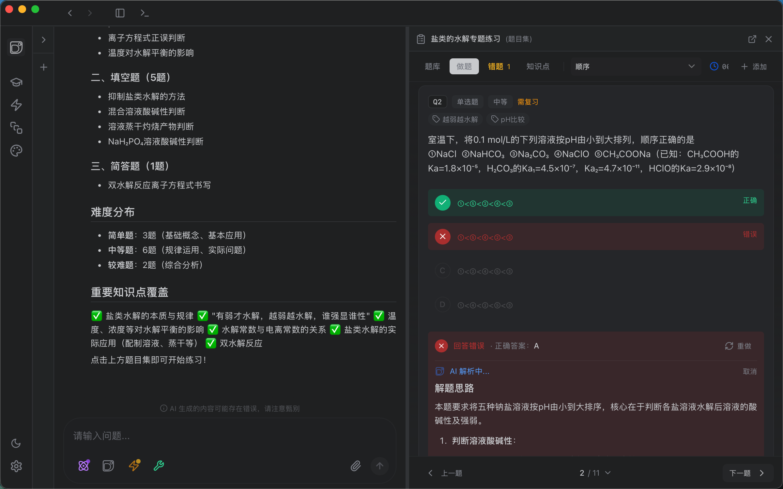783x489 pixels.
Task: Go to previous question 上一题
Action: tap(445, 473)
